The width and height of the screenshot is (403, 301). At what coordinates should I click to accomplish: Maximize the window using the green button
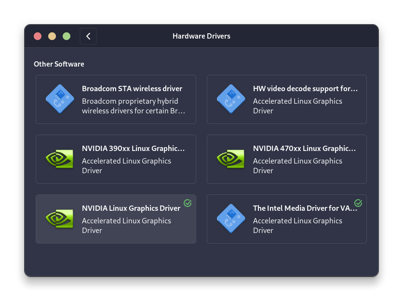coord(67,36)
